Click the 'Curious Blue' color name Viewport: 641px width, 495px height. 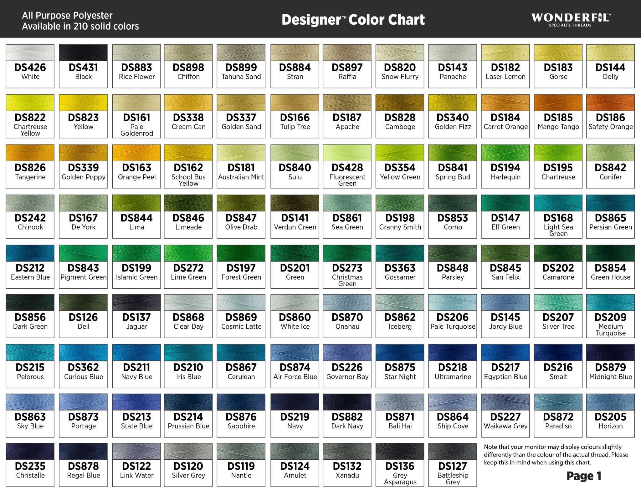click(84, 377)
